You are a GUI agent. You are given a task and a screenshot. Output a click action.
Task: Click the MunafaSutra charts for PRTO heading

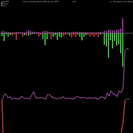pyautogui.click(x=41, y=2)
